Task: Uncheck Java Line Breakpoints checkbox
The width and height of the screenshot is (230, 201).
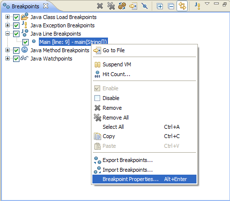Action: (16, 34)
